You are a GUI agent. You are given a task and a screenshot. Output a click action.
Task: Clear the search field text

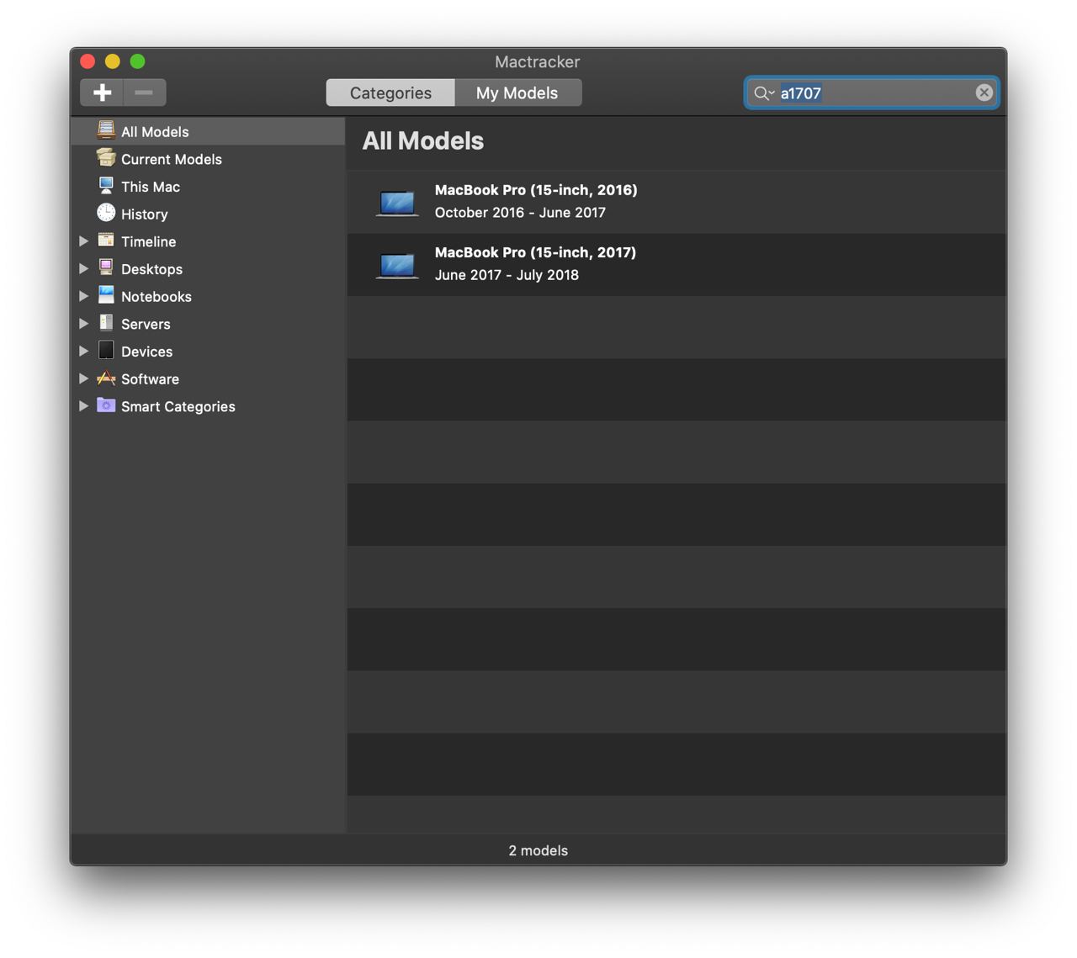point(984,93)
